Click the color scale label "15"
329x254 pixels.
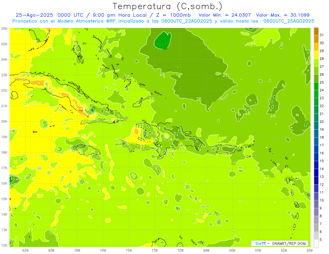pos(322,161)
